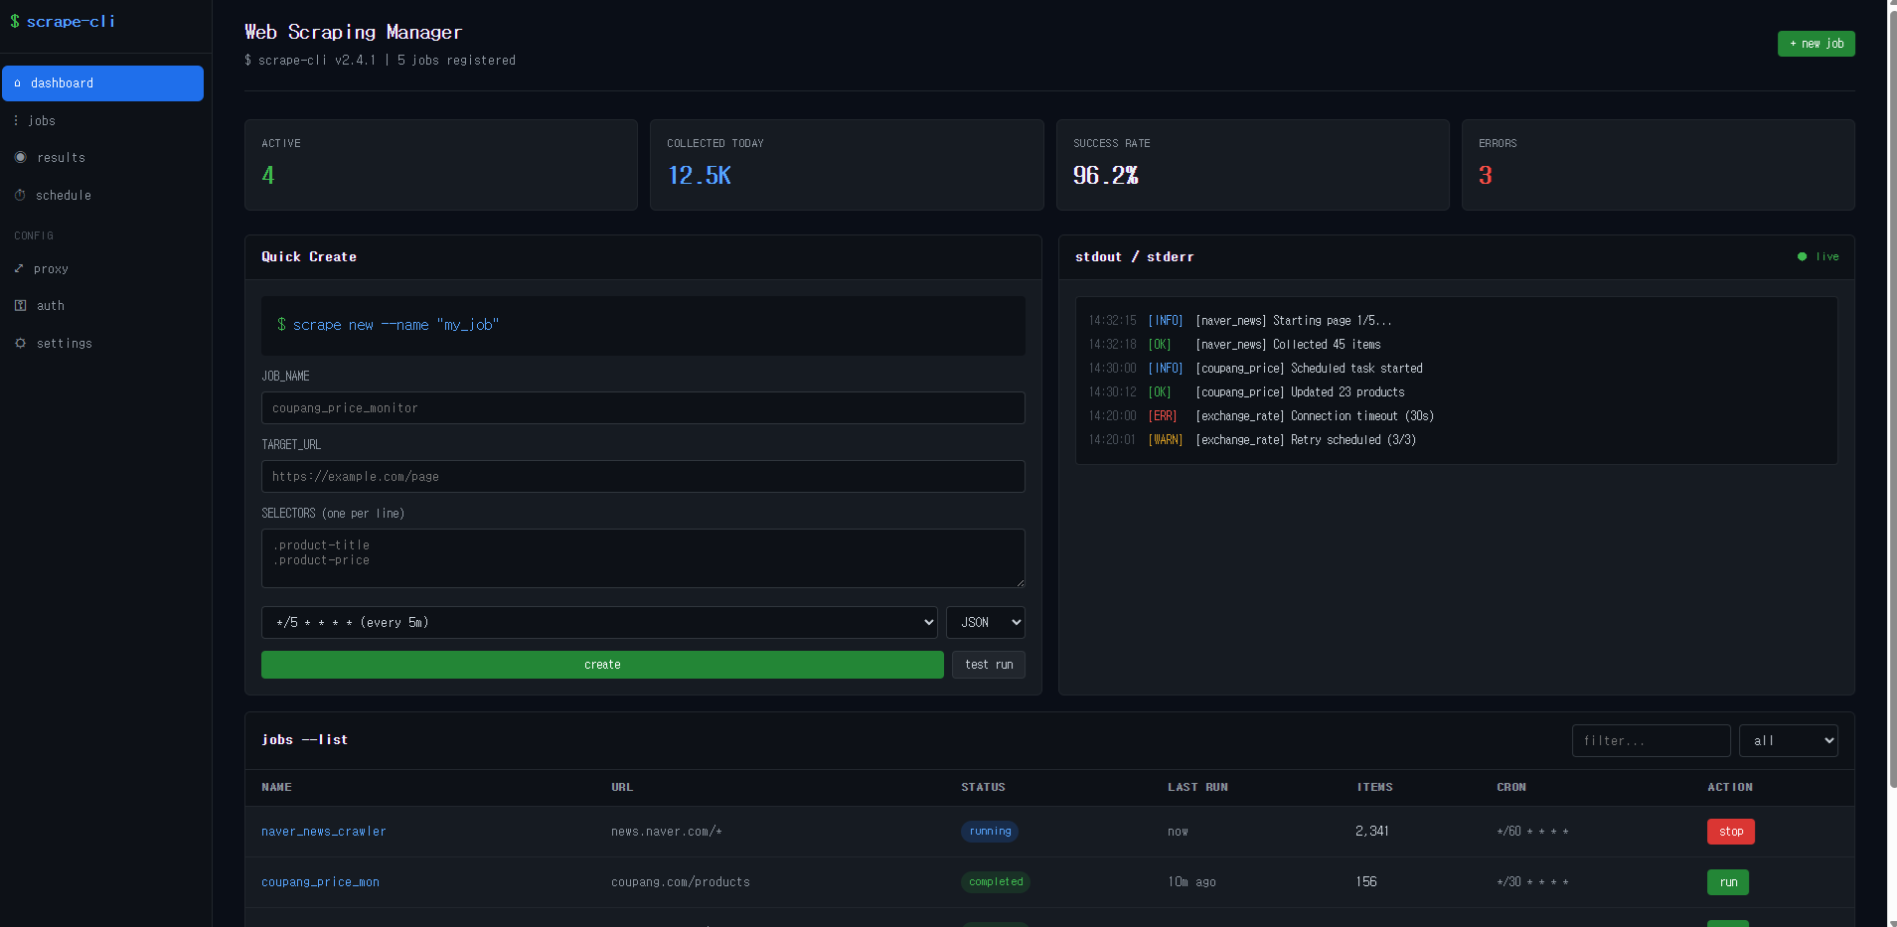
Task: Click the results circle icon
Action: pyautogui.click(x=21, y=157)
